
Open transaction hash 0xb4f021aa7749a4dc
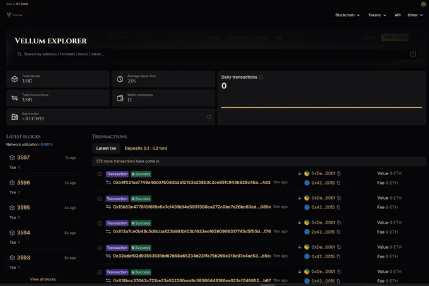point(192,182)
